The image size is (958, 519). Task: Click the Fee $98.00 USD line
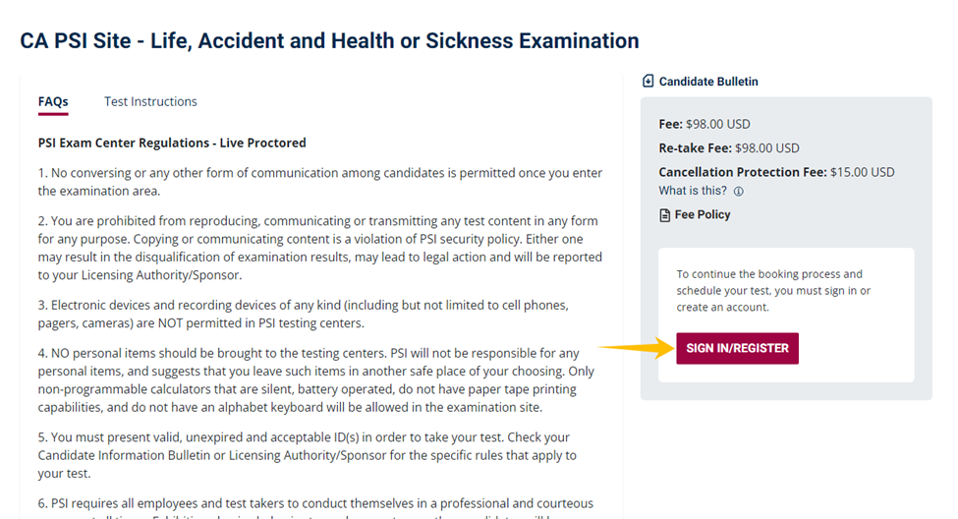(704, 125)
